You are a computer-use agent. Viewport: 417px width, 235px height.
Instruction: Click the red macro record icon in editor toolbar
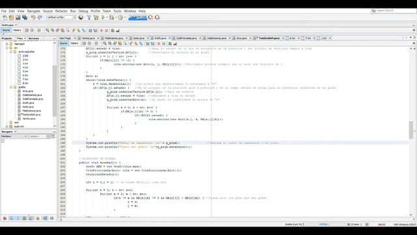159,44
